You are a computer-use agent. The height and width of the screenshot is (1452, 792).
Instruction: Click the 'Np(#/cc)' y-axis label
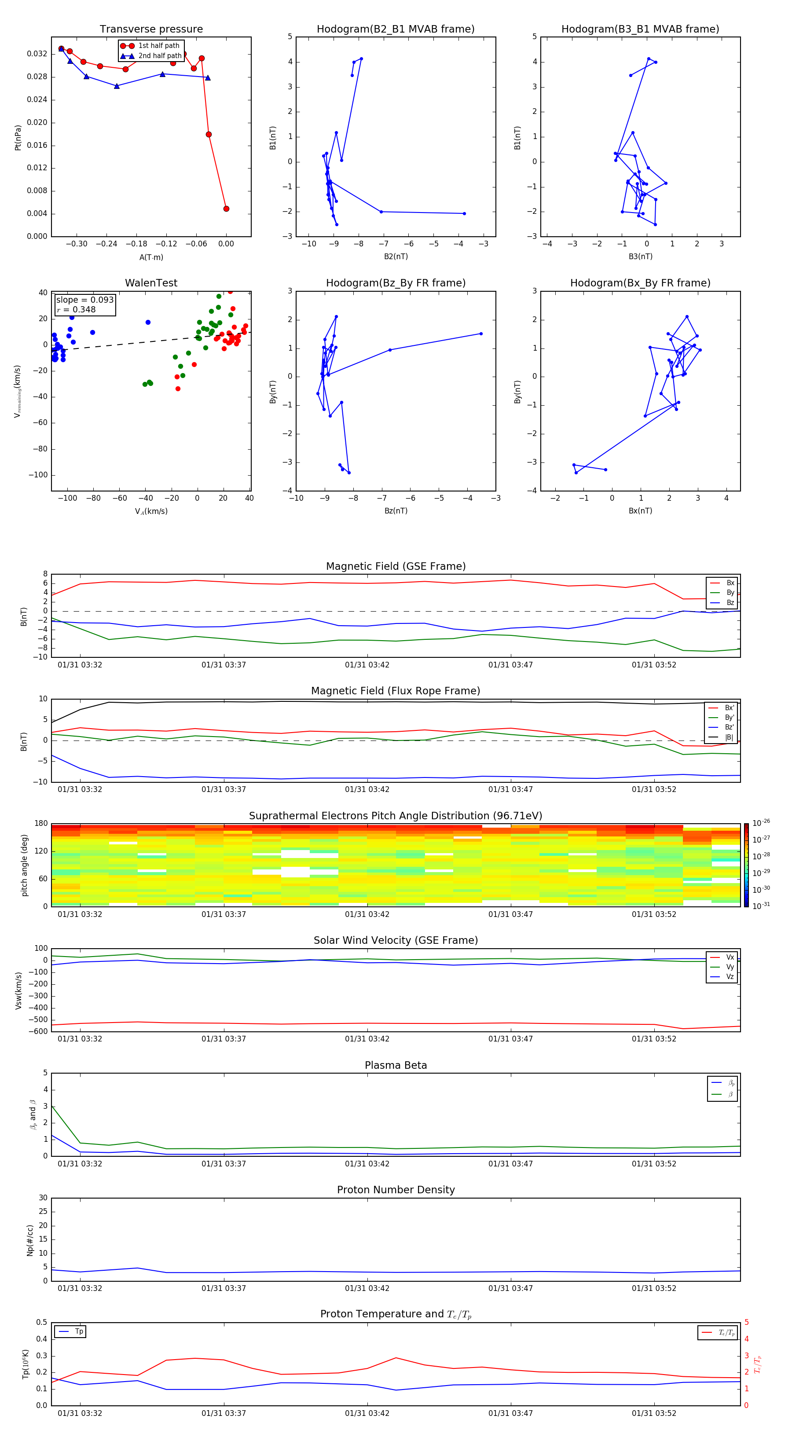pos(30,1239)
